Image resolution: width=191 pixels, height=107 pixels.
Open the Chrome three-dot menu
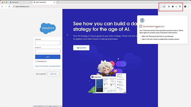pyautogui.click(x=189, y=7)
